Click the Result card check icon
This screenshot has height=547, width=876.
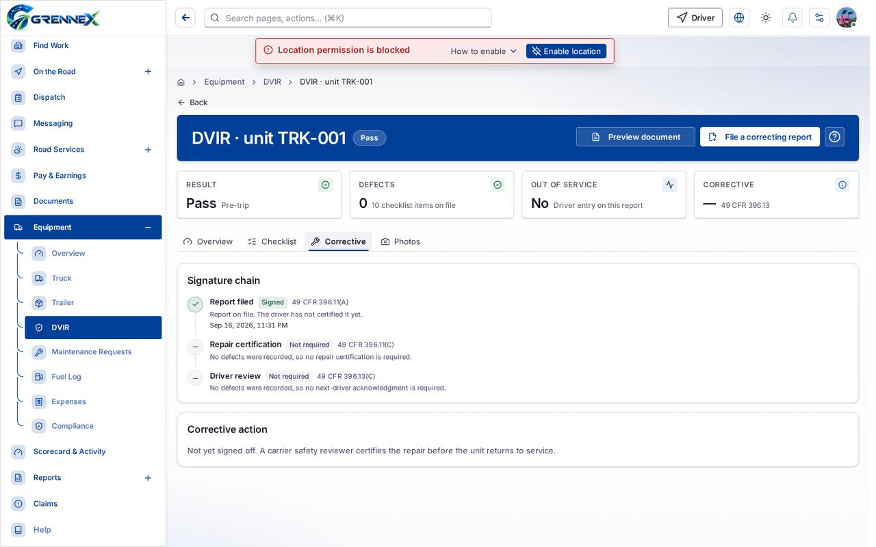(x=326, y=185)
